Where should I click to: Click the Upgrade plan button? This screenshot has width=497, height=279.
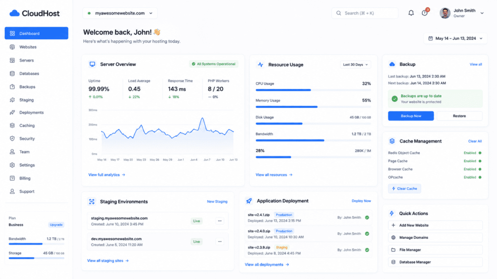click(x=56, y=225)
